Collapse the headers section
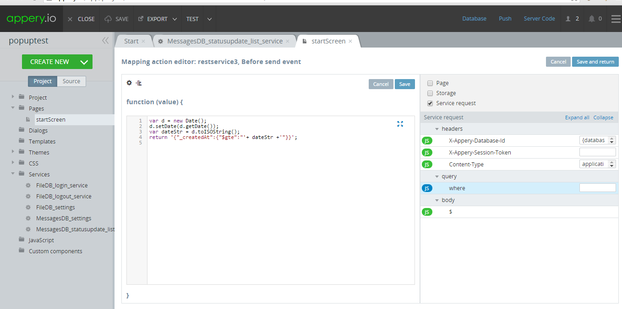Viewport: 622px width, 309px height. click(437, 129)
